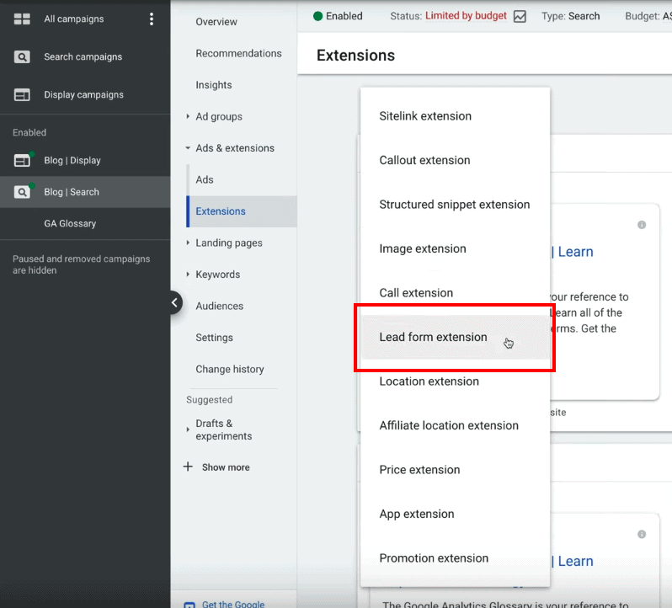
Task: Select All campaigns
Action: pyautogui.click(x=74, y=19)
